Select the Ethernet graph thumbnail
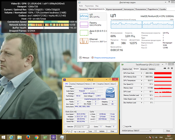 pos(84,41)
